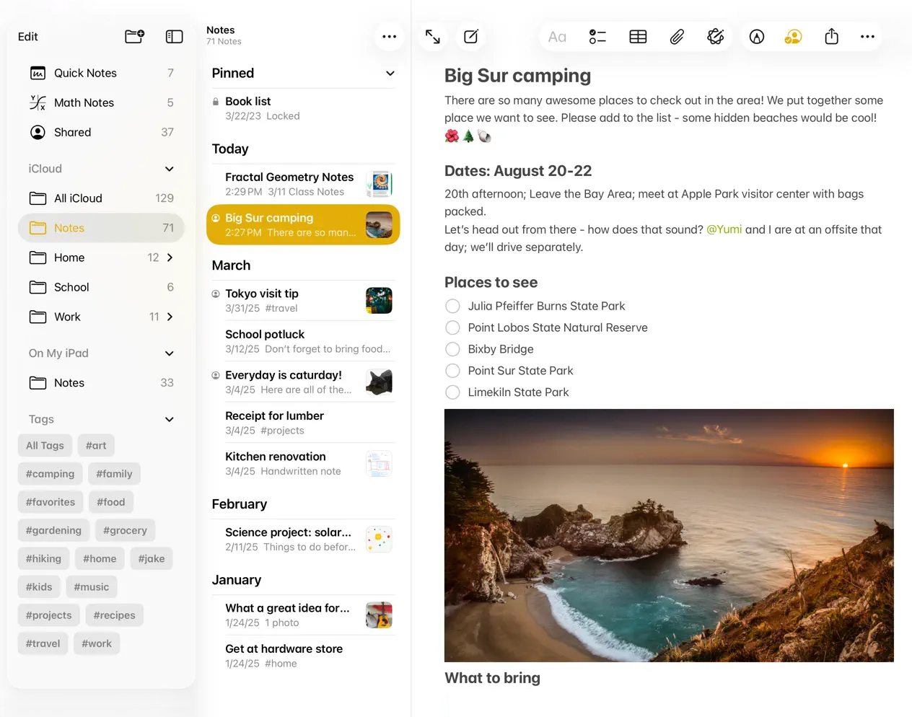Screen dimensions: 912x717
Task: Open the markup pen tool
Action: (756, 37)
